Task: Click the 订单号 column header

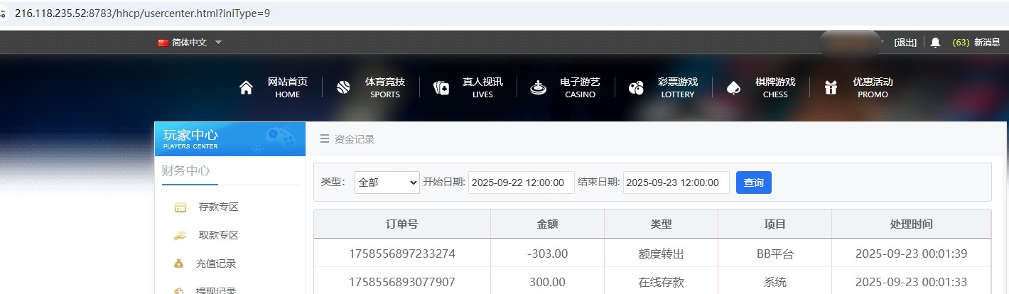Action: click(x=402, y=224)
